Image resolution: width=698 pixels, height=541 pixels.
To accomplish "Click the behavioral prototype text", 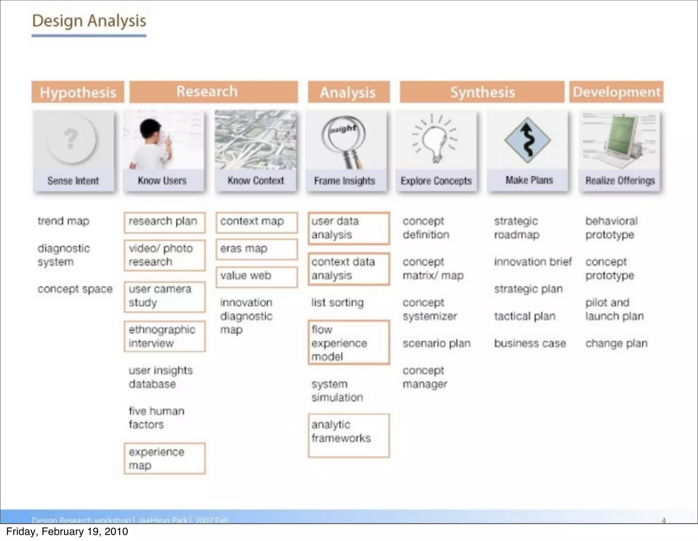I will click(611, 228).
